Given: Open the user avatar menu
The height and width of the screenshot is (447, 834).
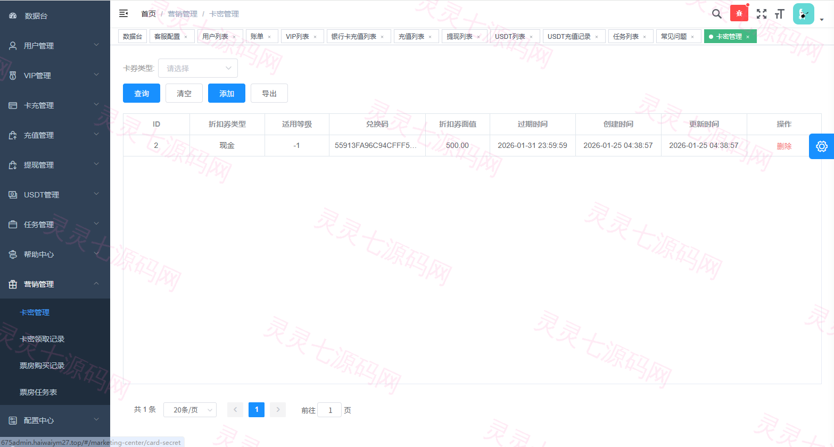Looking at the screenshot, I should click(x=803, y=14).
